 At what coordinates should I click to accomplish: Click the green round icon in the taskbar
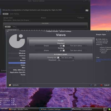pos(109,109)
